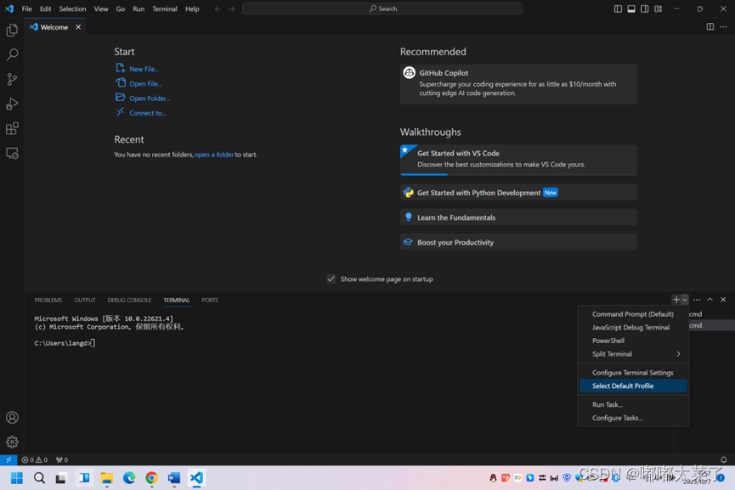Open the launch profile dropdown arrow
The height and width of the screenshot is (490, 735).
(x=685, y=300)
